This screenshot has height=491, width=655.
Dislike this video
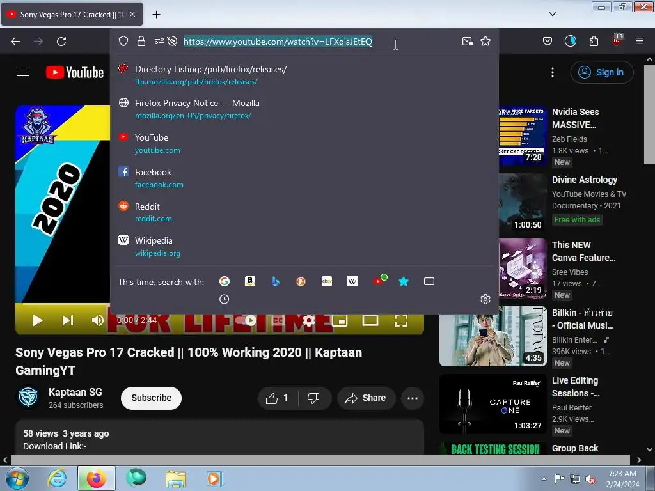click(x=313, y=398)
